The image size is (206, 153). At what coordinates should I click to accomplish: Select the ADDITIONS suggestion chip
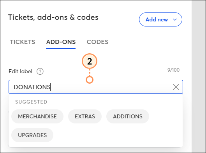(x=128, y=116)
